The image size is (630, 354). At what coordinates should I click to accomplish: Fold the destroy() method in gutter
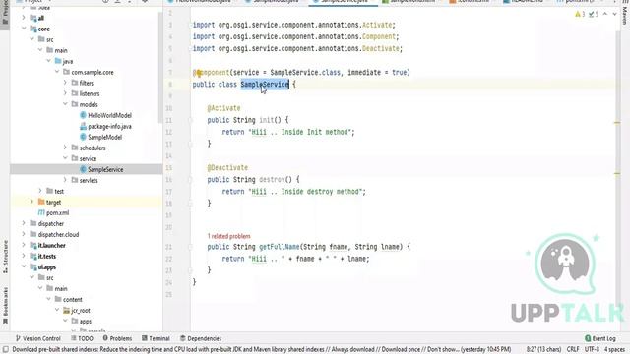pyautogui.click(x=190, y=180)
